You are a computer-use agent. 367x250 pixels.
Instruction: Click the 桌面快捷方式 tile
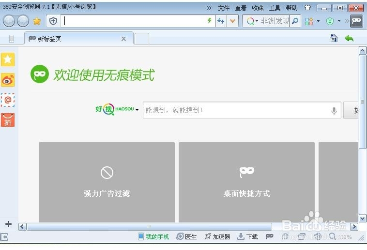[247, 182]
